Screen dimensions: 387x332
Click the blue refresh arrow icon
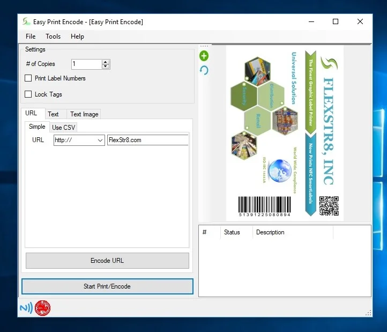204,70
